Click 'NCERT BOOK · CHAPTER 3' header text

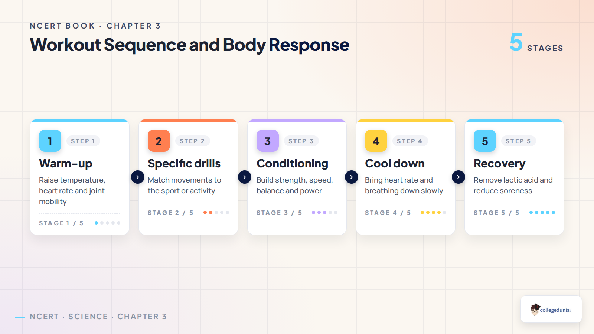[95, 26]
